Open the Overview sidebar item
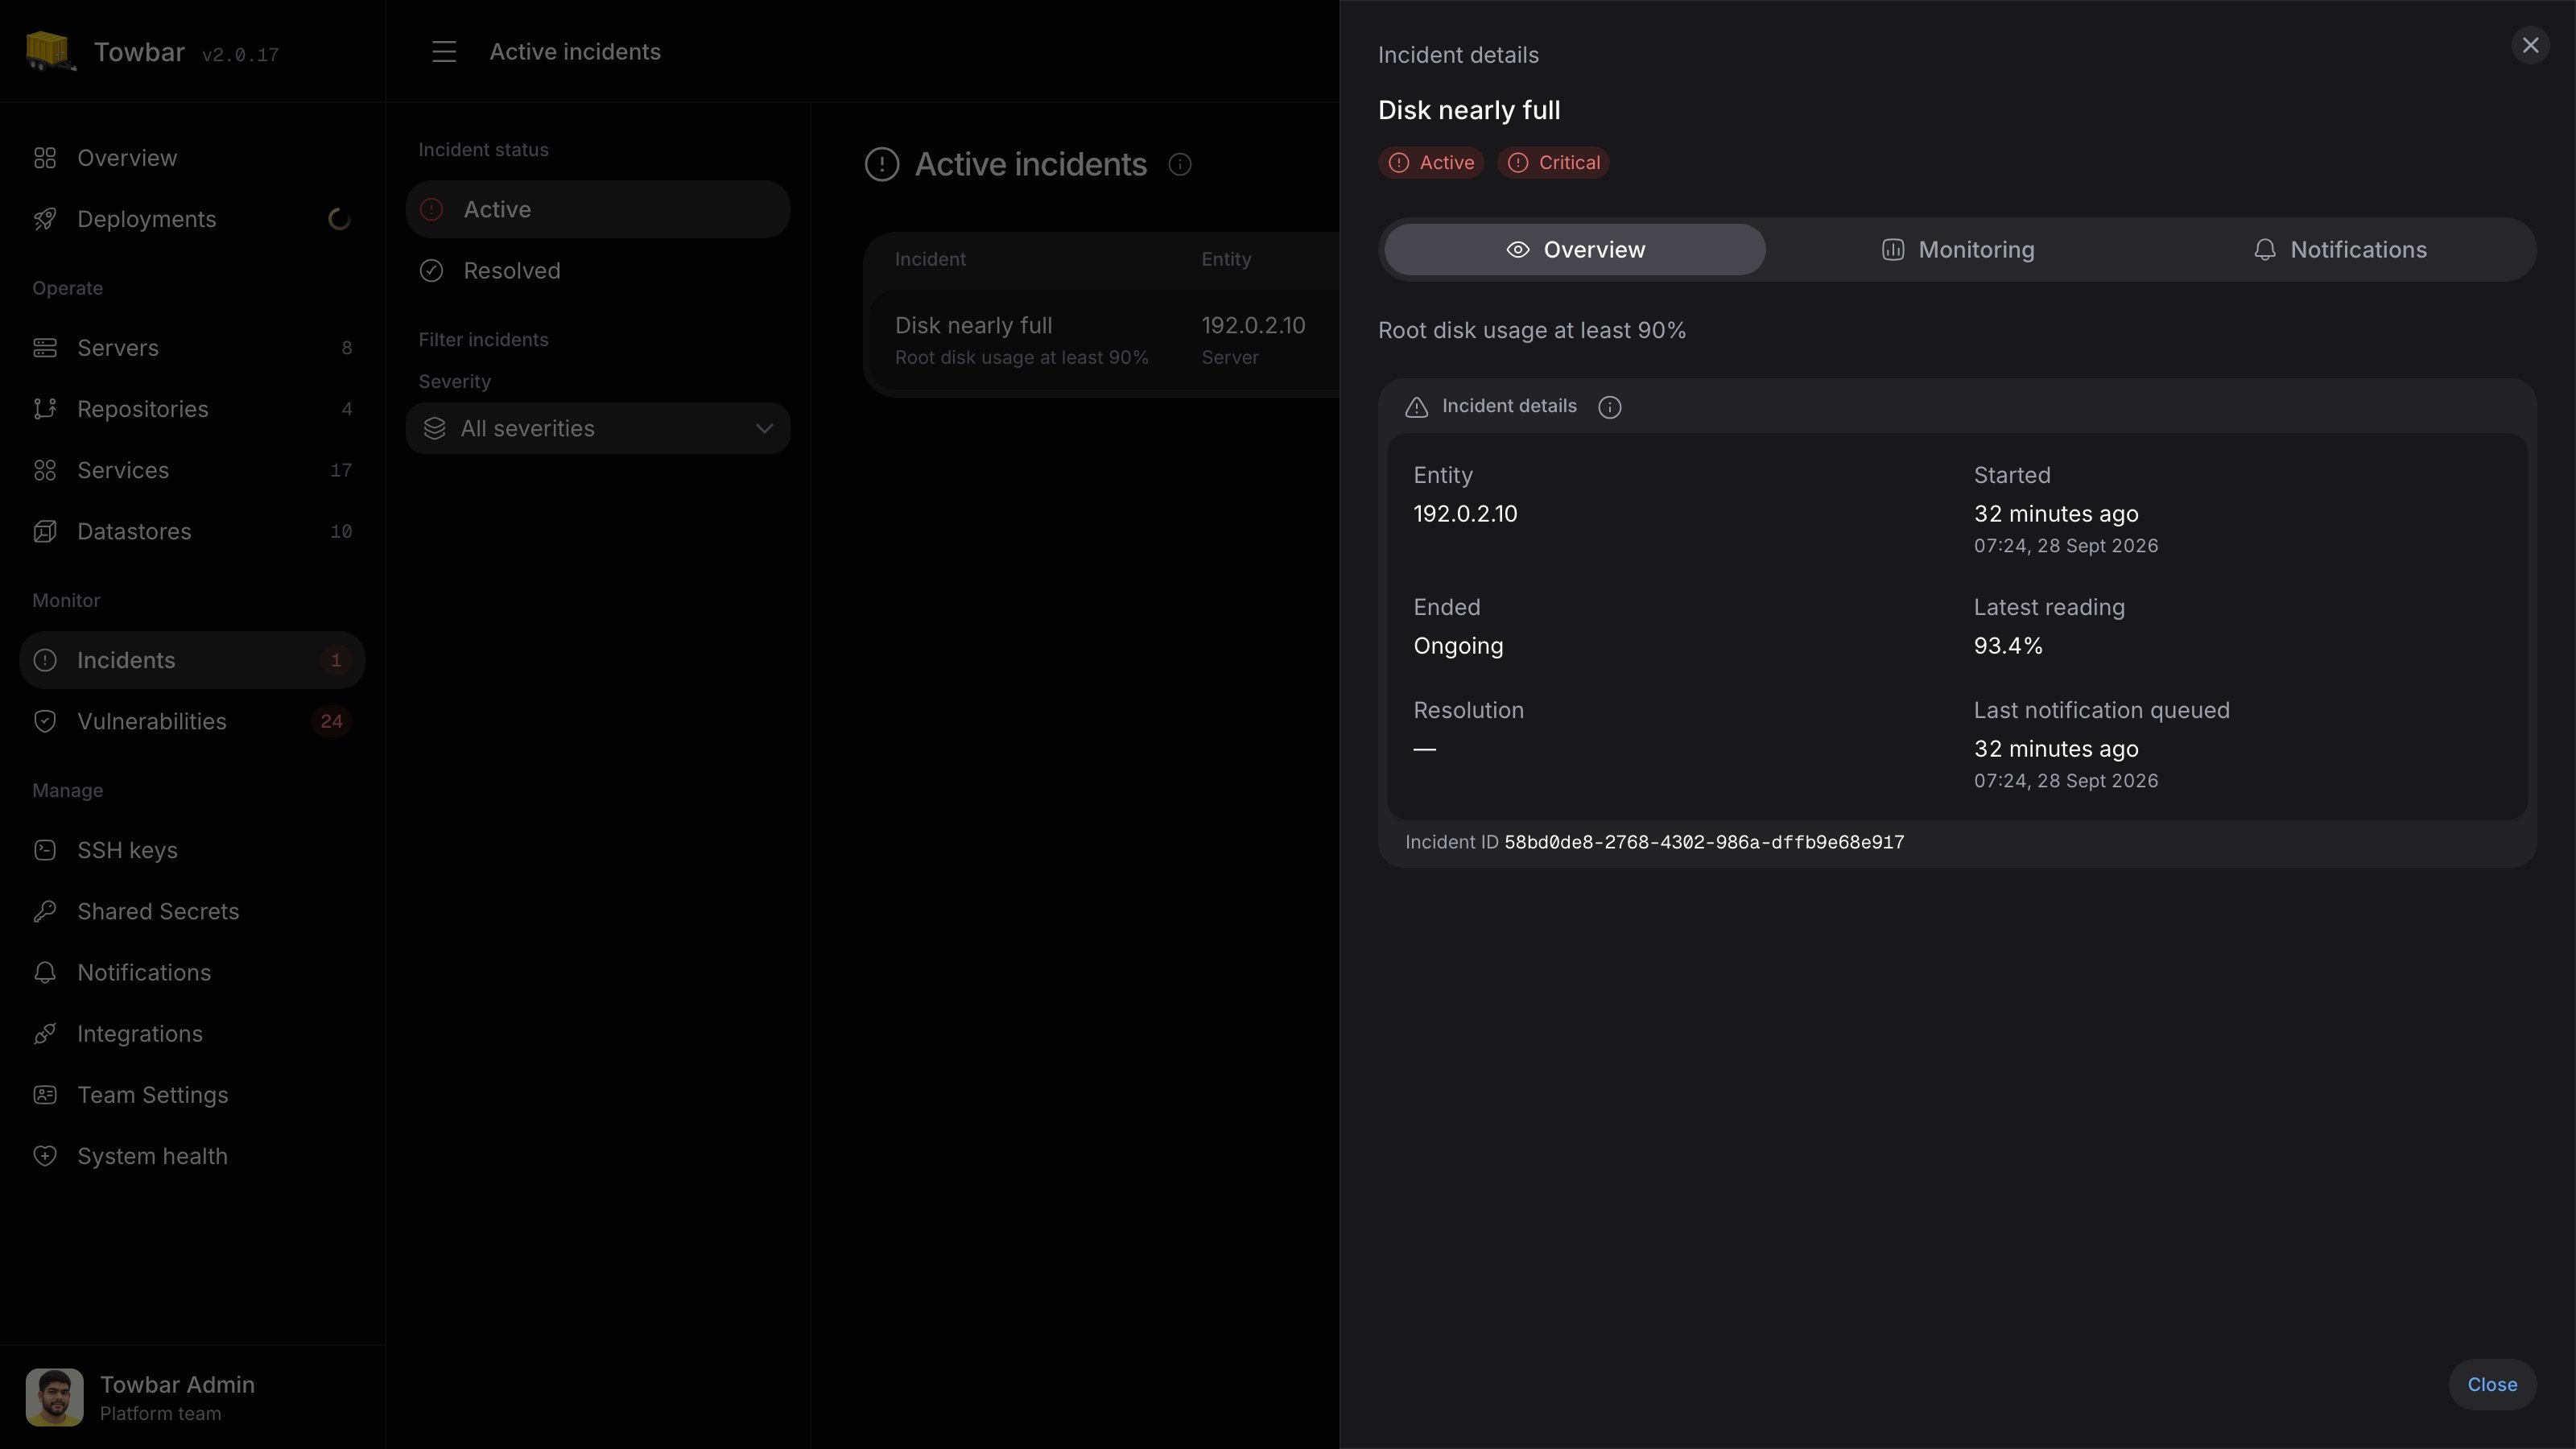The height and width of the screenshot is (1449, 2576). (x=192, y=158)
